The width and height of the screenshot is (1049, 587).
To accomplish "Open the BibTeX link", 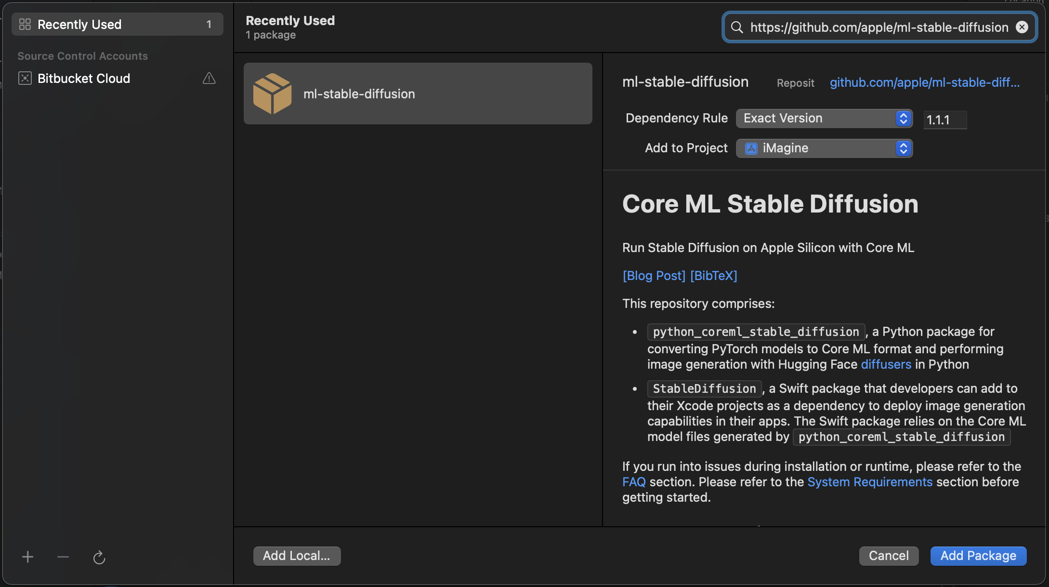I will tap(713, 276).
